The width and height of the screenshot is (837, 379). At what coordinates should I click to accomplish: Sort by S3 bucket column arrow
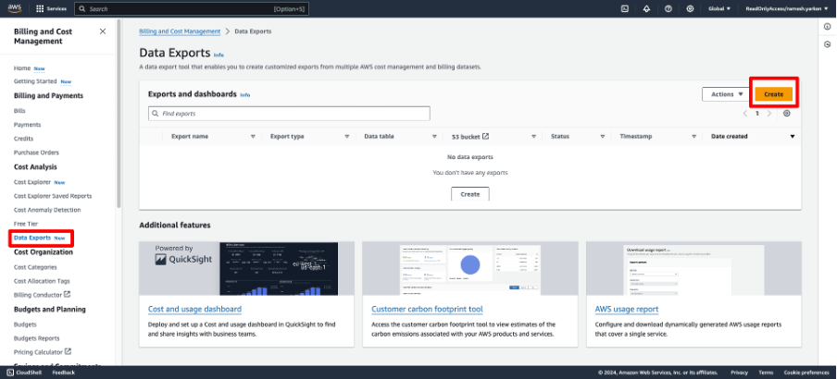click(533, 137)
